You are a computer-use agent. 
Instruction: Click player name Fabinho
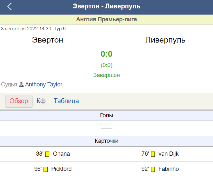(x=169, y=169)
